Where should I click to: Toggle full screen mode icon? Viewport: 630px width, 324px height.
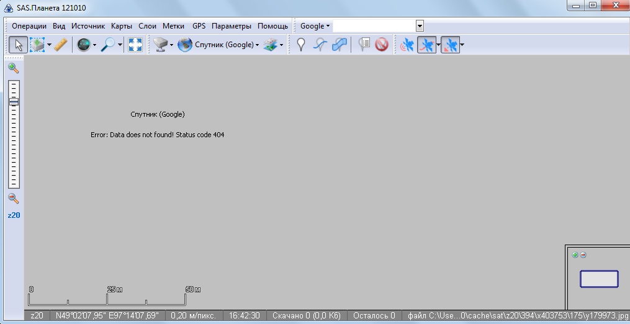point(135,45)
